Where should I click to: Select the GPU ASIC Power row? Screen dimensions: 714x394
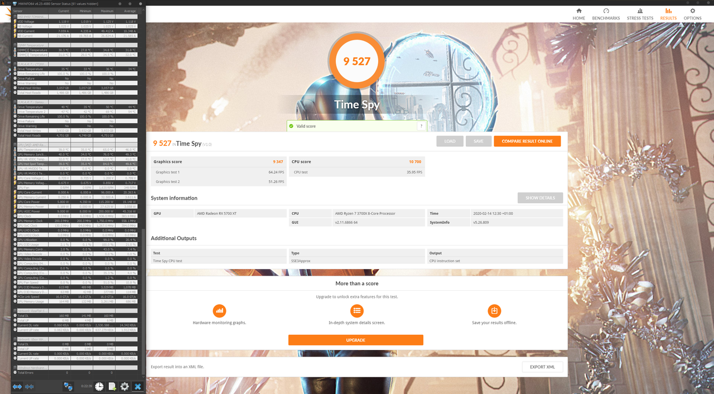(75, 212)
